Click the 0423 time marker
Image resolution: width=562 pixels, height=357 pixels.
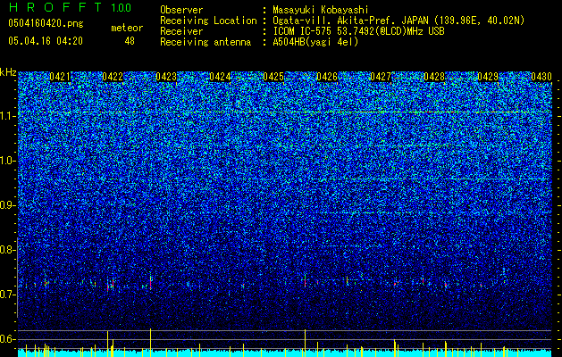tap(166, 77)
